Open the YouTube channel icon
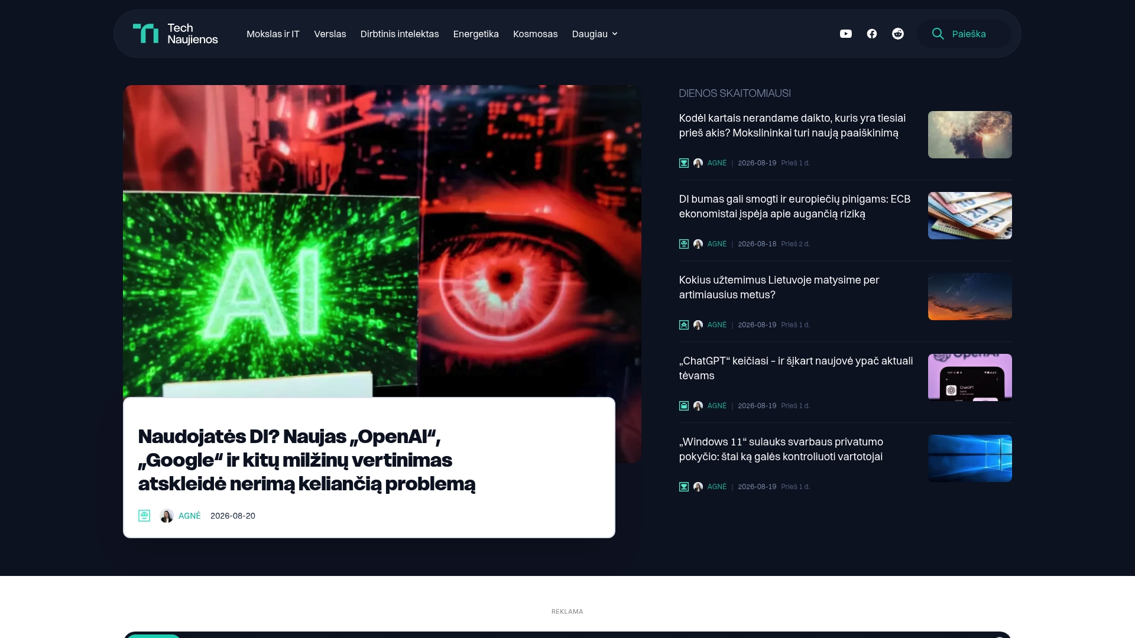Image resolution: width=1135 pixels, height=638 pixels. pyautogui.click(x=846, y=34)
